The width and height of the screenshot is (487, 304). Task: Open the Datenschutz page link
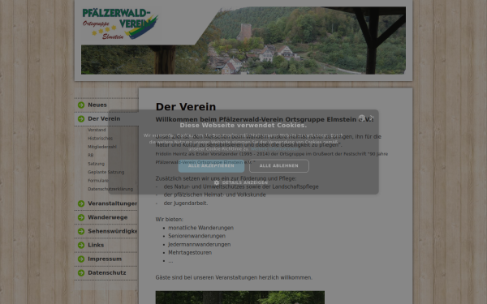(107, 273)
